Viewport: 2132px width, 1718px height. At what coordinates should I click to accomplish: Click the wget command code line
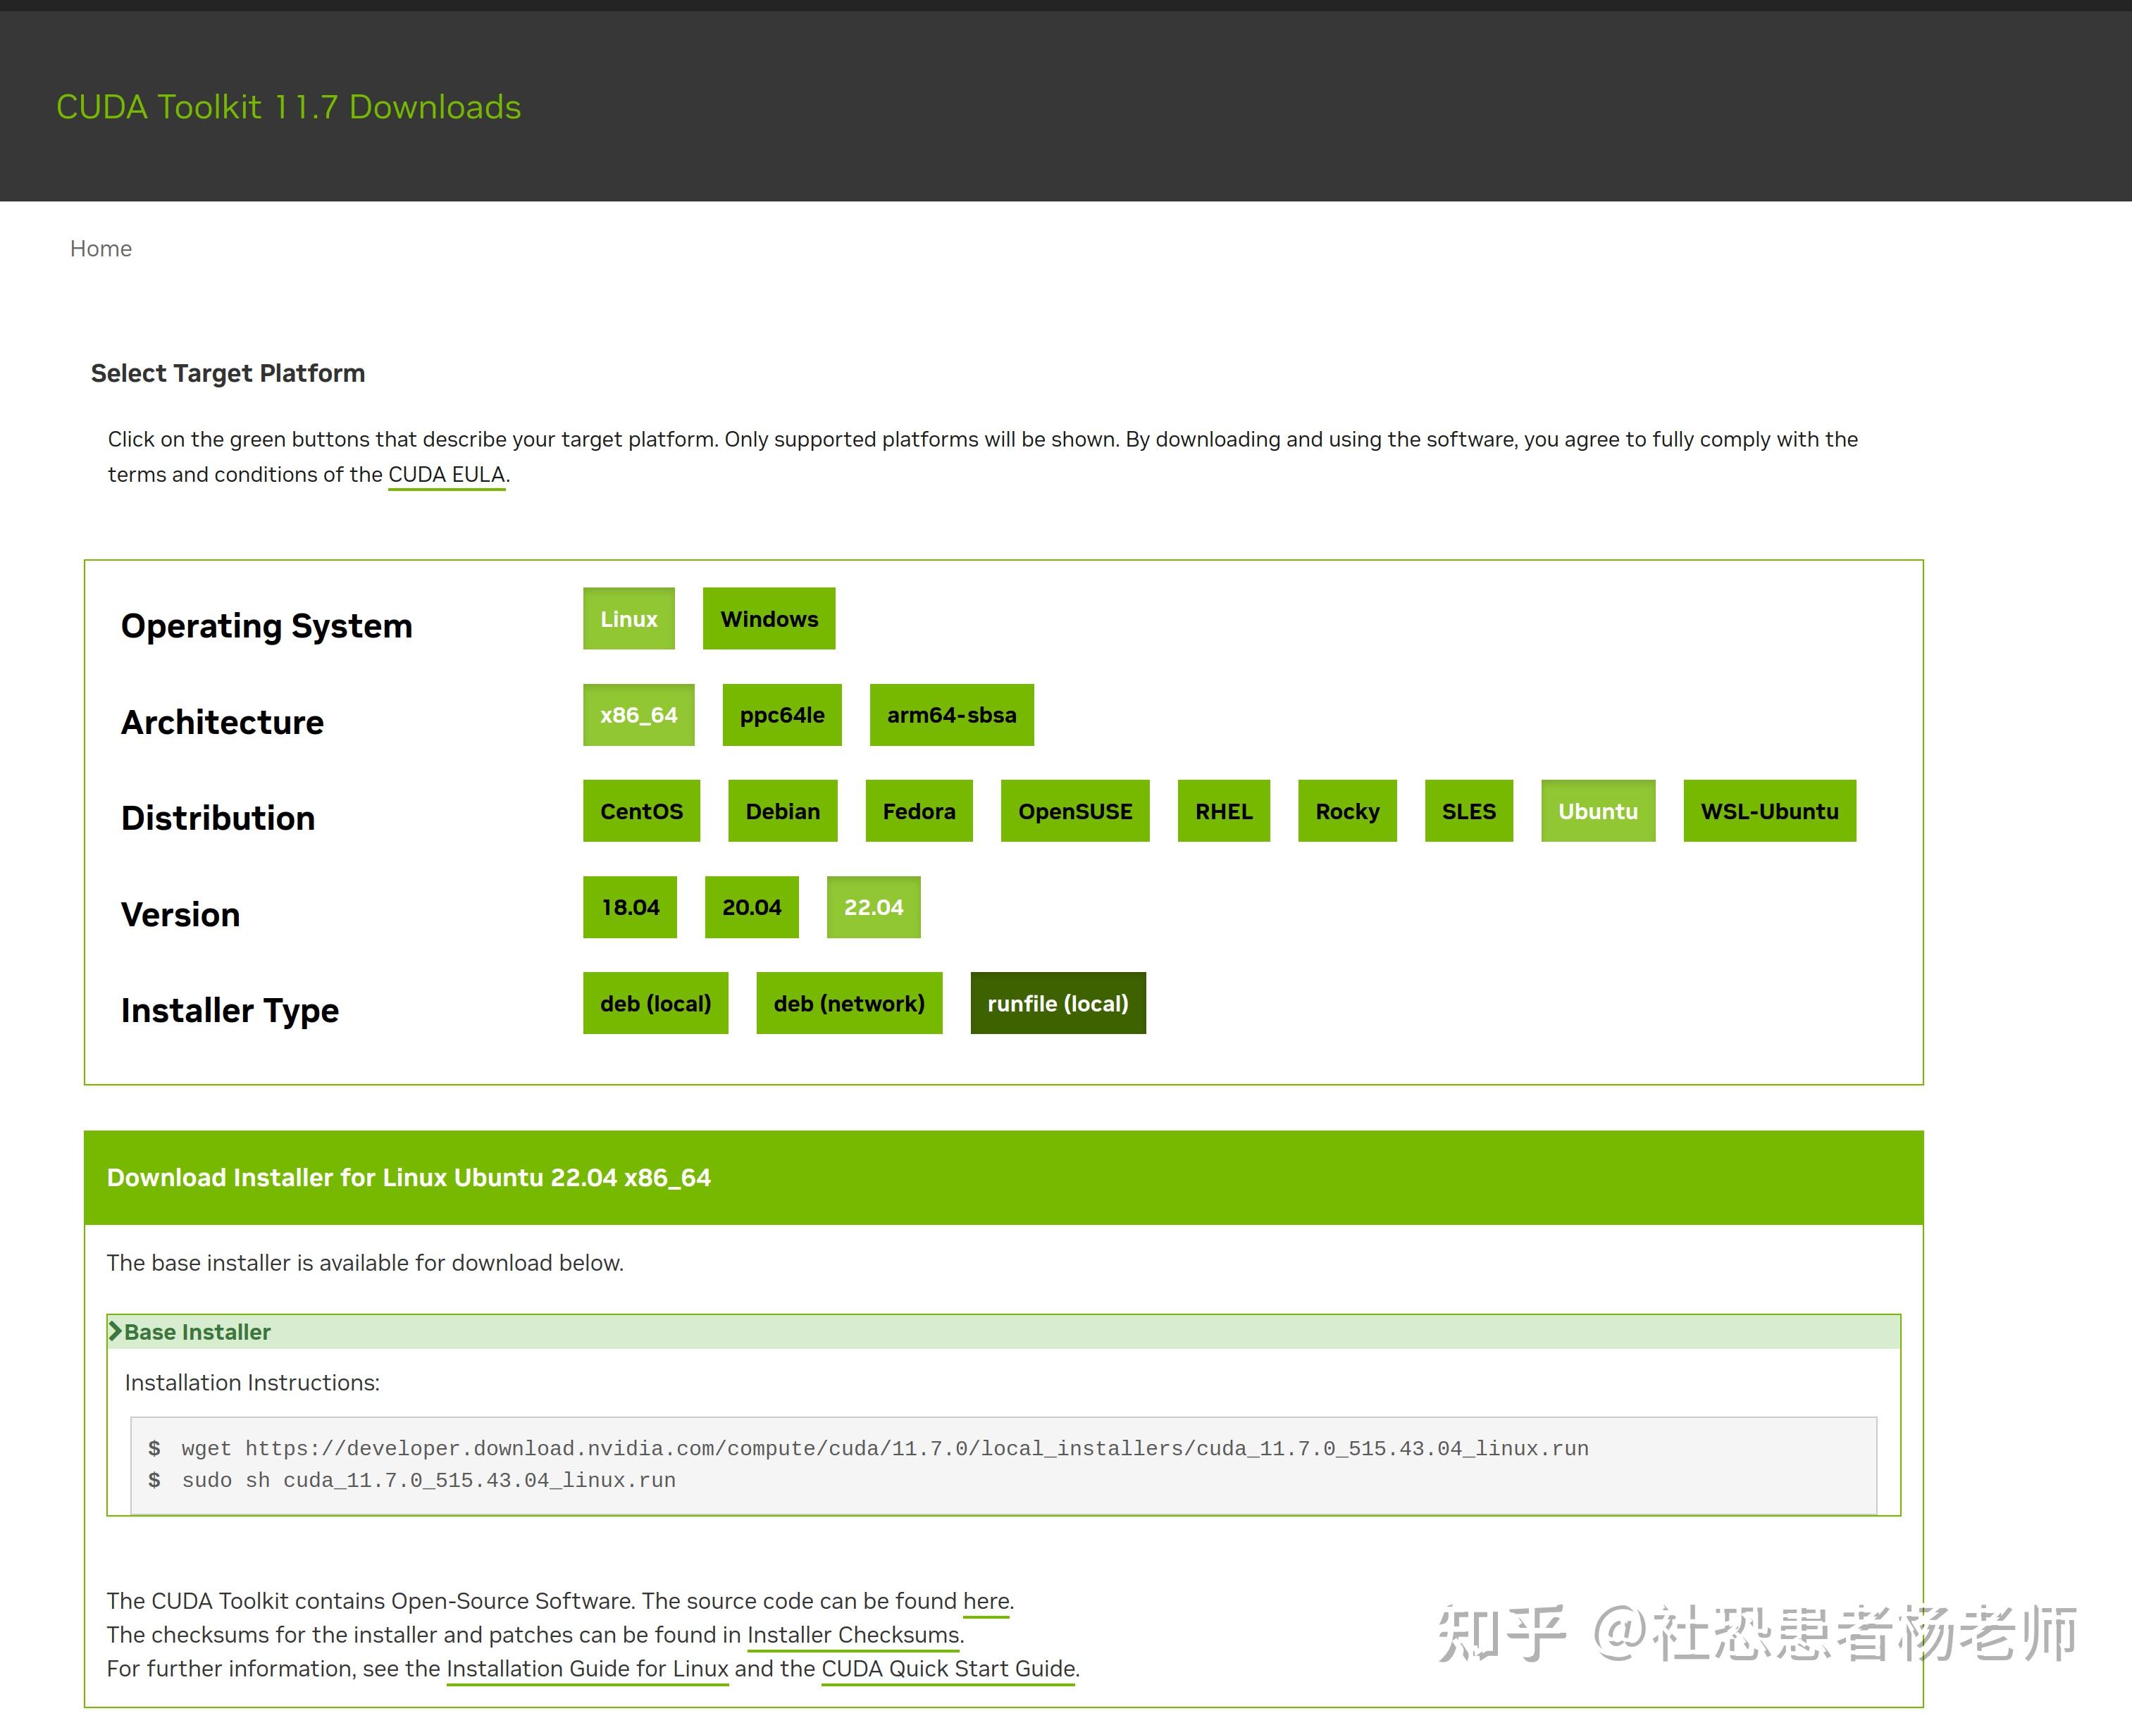click(884, 1448)
